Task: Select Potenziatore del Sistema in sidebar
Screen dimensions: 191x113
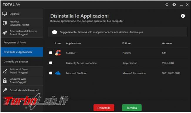Action: click(x=22, y=33)
